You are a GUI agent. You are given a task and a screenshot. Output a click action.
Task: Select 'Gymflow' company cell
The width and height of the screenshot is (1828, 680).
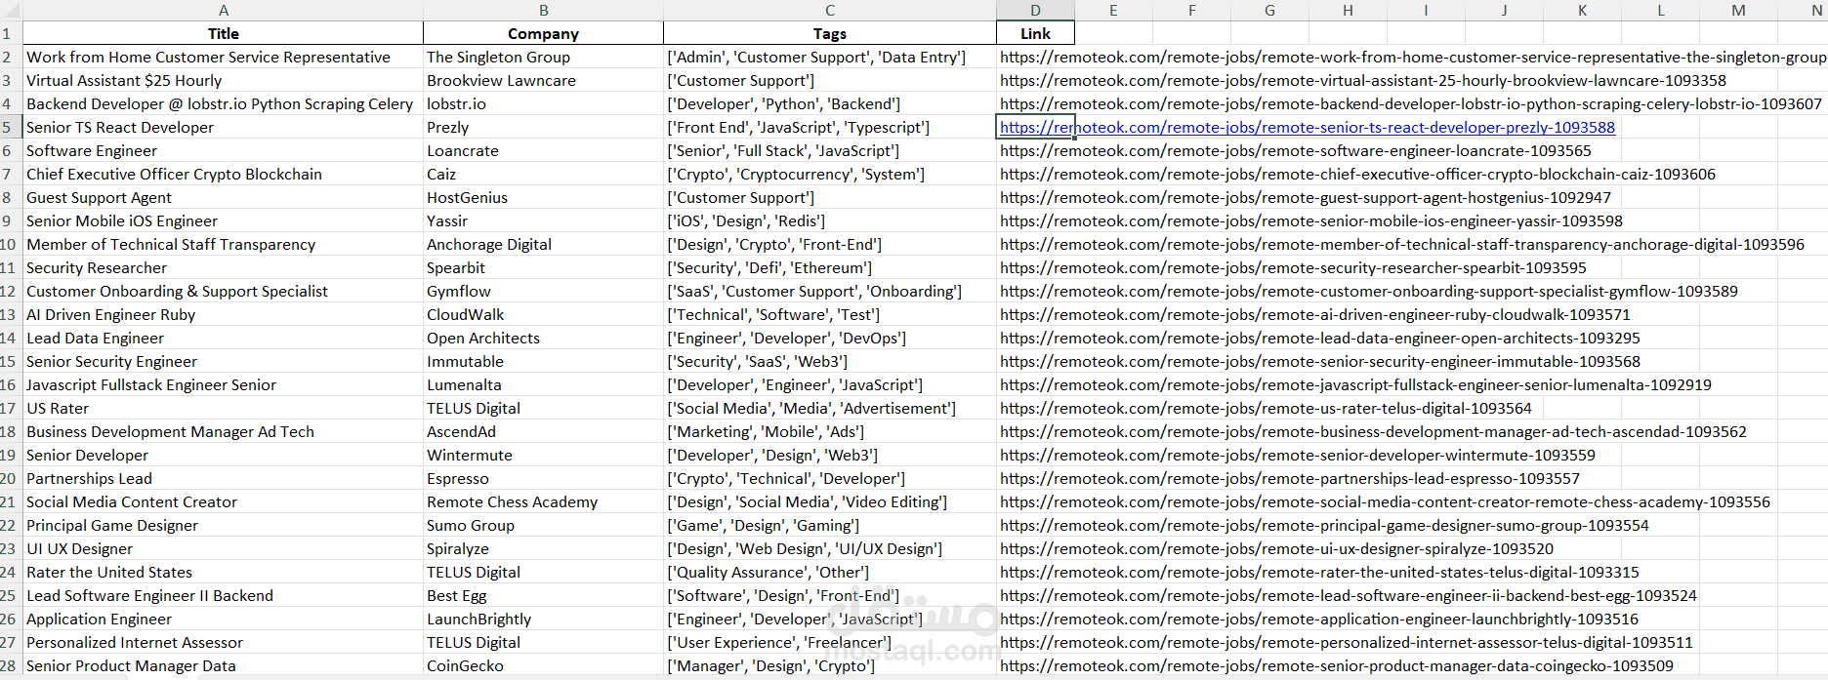coord(543,291)
